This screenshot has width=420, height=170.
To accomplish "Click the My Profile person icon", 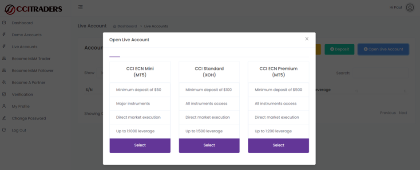I will [x=4, y=106].
